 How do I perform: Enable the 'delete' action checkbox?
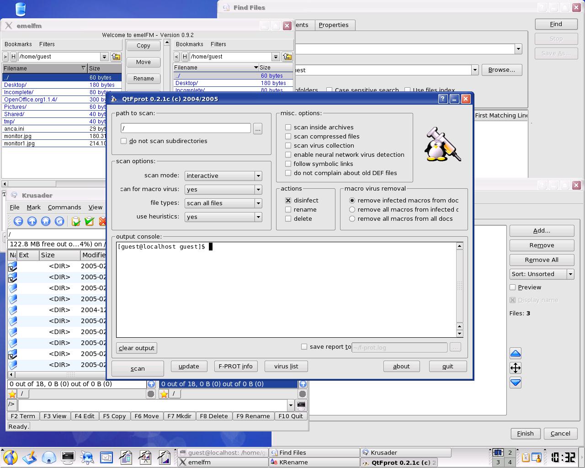[288, 218]
